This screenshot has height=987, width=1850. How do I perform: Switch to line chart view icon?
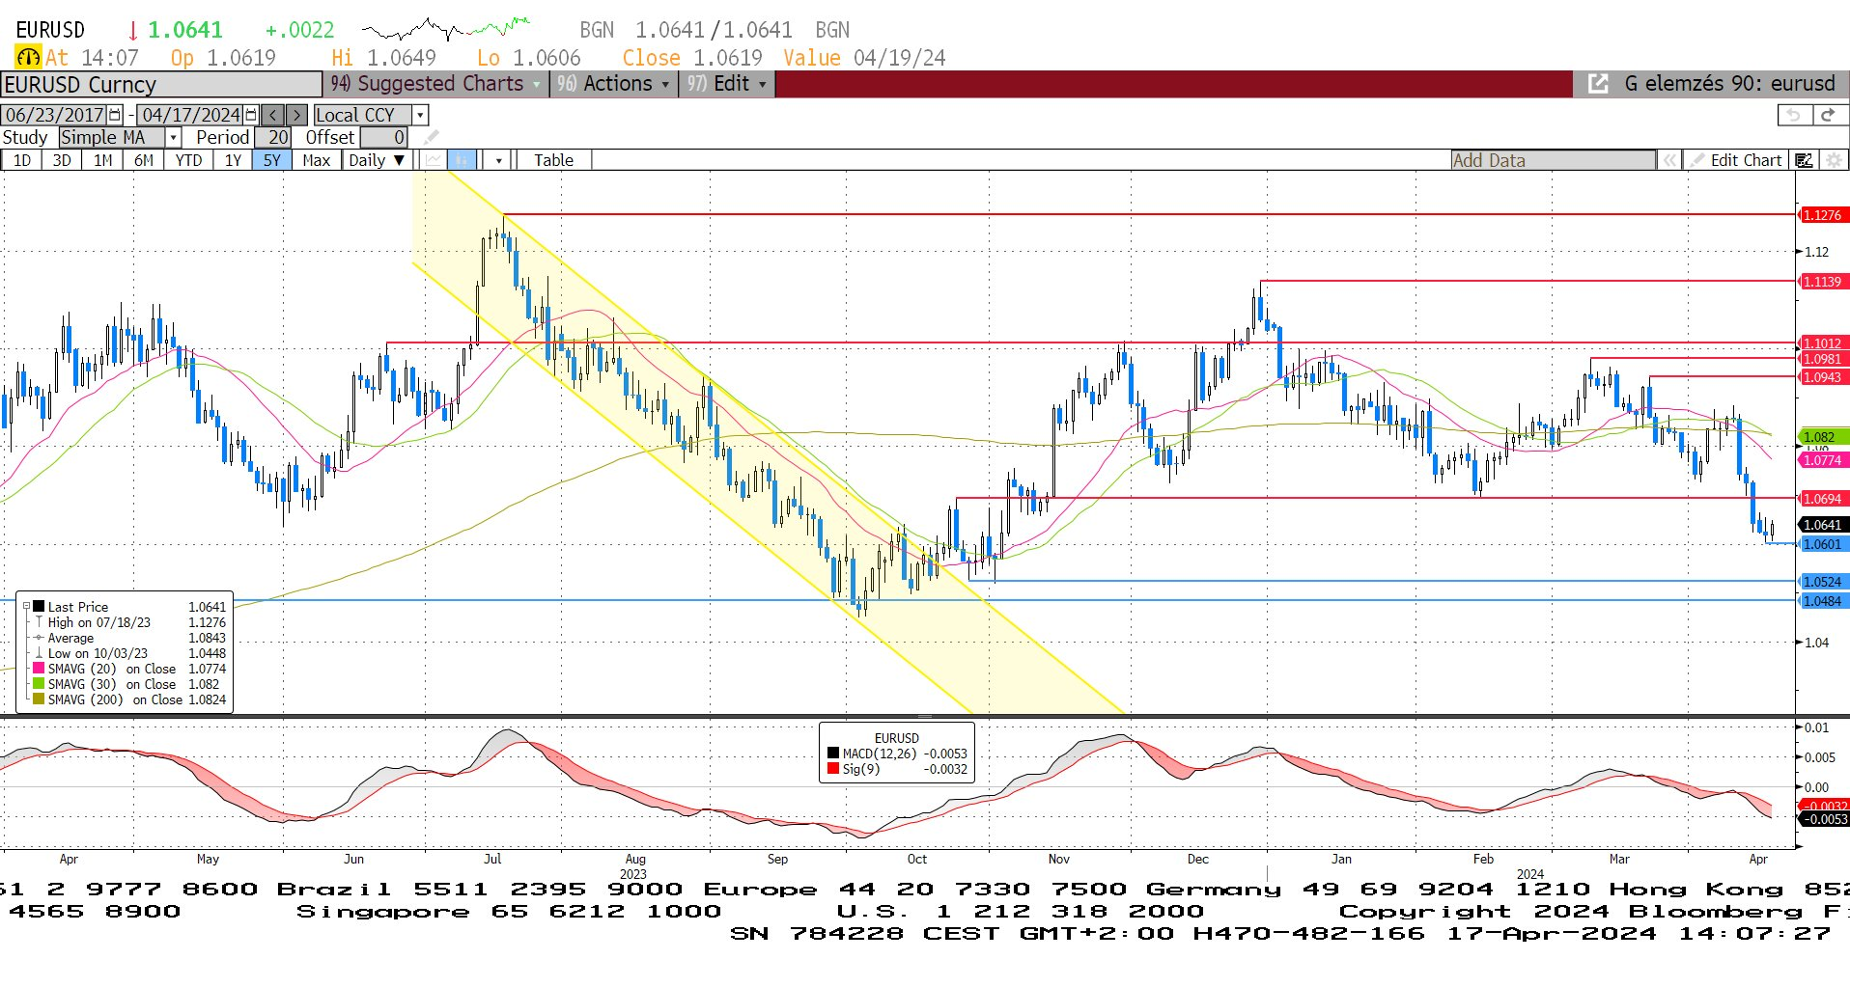434,160
